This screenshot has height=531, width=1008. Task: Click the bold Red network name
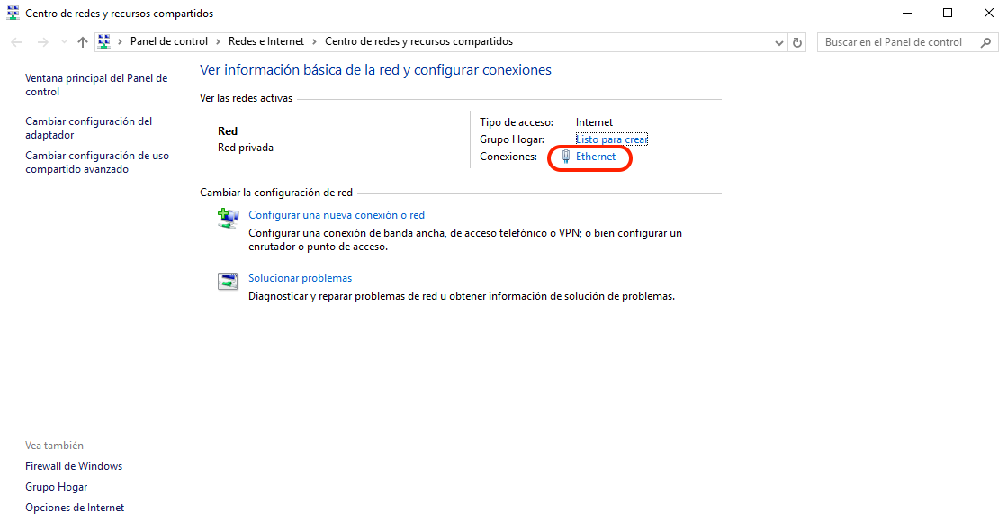click(x=228, y=131)
